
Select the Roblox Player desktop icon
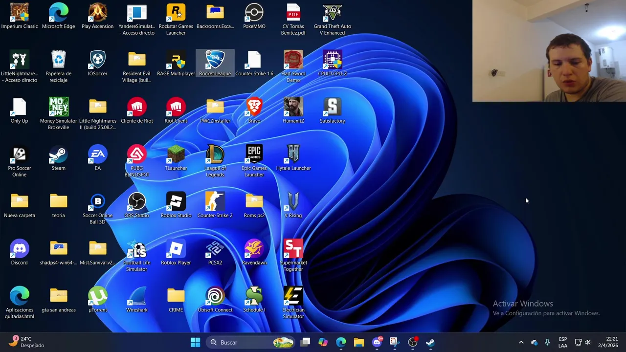(x=176, y=252)
